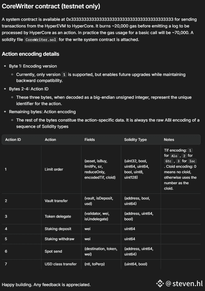The height and width of the screenshot is (291, 205).
Task: Click the Spot send row
Action: pos(101,251)
